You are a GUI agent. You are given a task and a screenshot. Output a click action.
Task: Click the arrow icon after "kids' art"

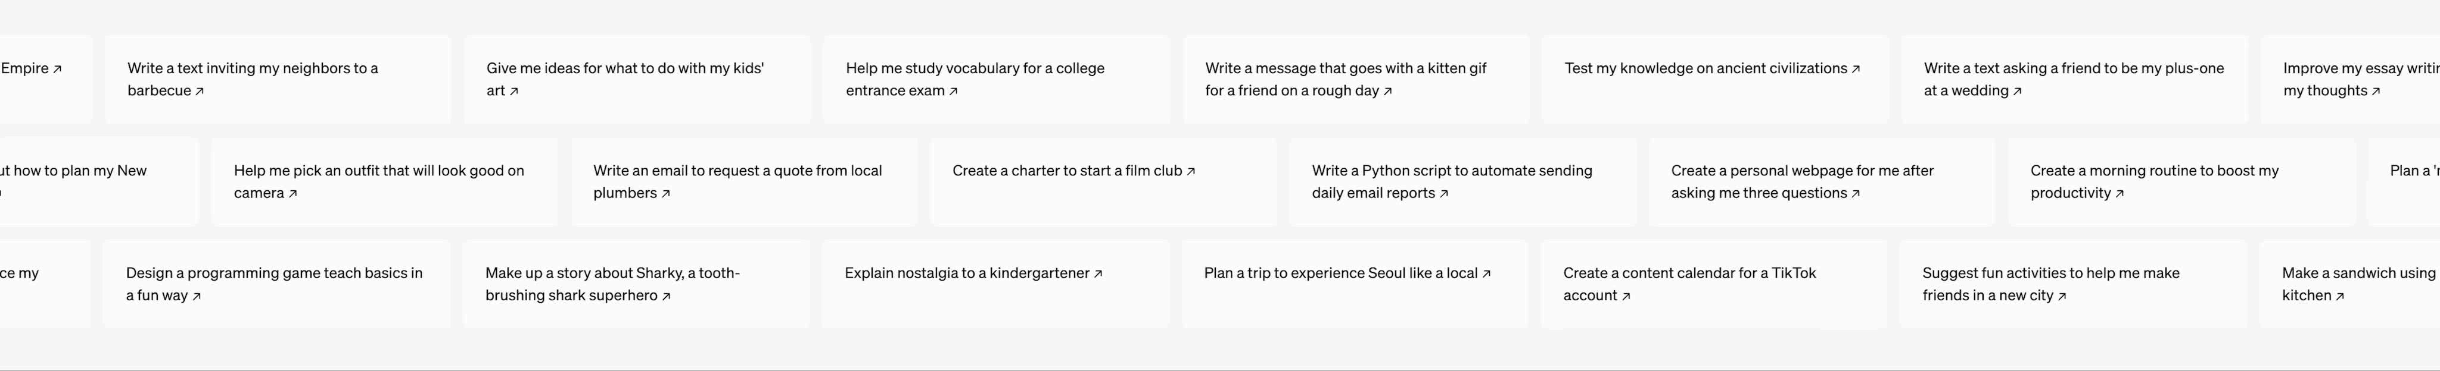click(x=514, y=92)
